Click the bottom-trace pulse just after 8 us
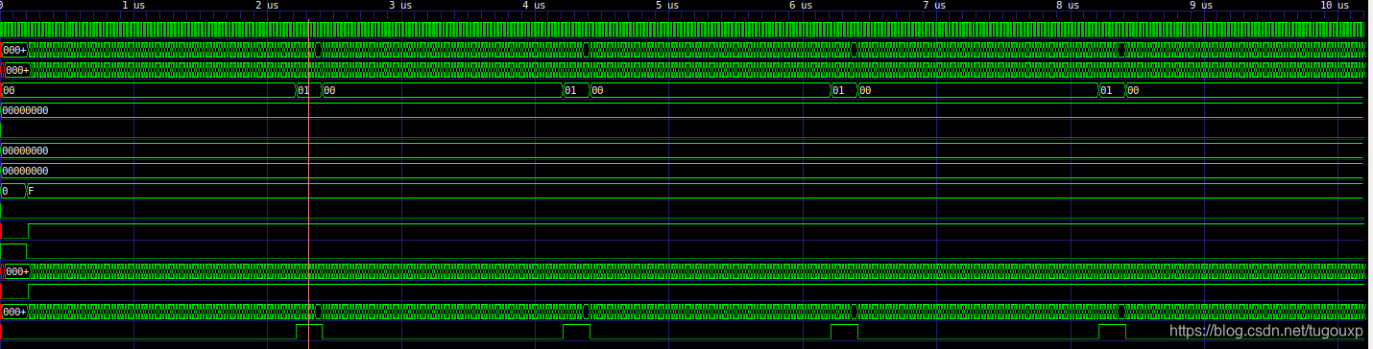The width and height of the screenshot is (1373, 349). pyautogui.click(x=1112, y=332)
